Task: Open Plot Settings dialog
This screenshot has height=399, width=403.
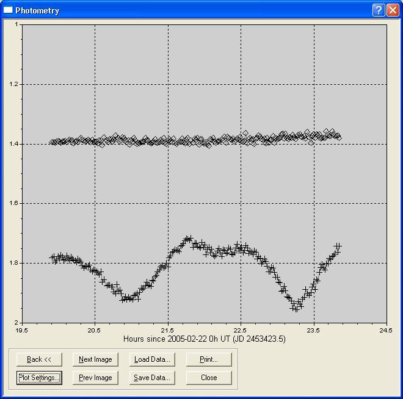Action: pos(39,378)
